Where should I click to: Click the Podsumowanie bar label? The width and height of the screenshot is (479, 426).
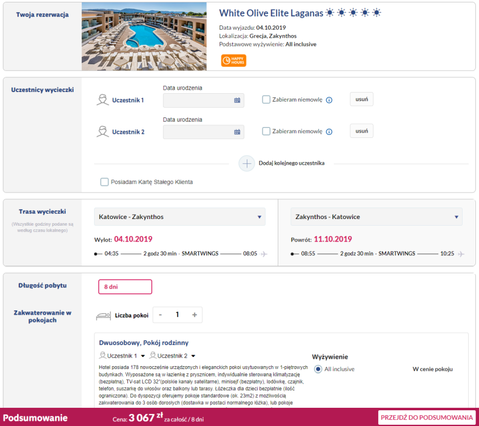click(35, 418)
